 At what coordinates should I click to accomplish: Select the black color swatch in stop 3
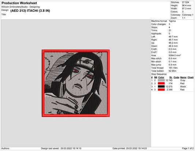[161, 86]
